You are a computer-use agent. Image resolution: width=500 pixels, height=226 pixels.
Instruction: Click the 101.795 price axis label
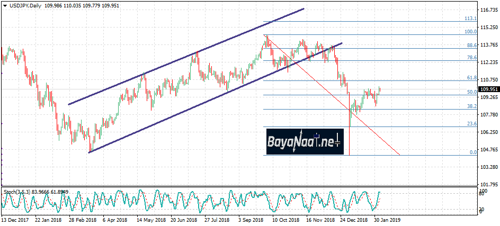488,185
